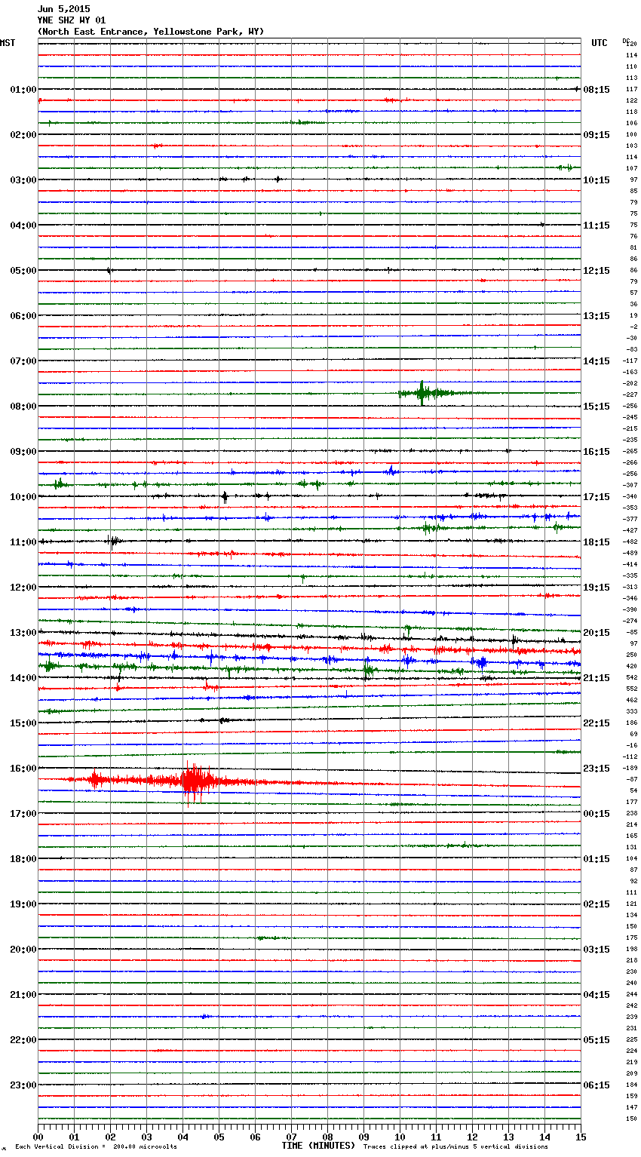This screenshot has height=1157, width=641.
Task: Click the 'North East Entrance, Yellowstone Park, WY' subtitle
Action: [151, 32]
